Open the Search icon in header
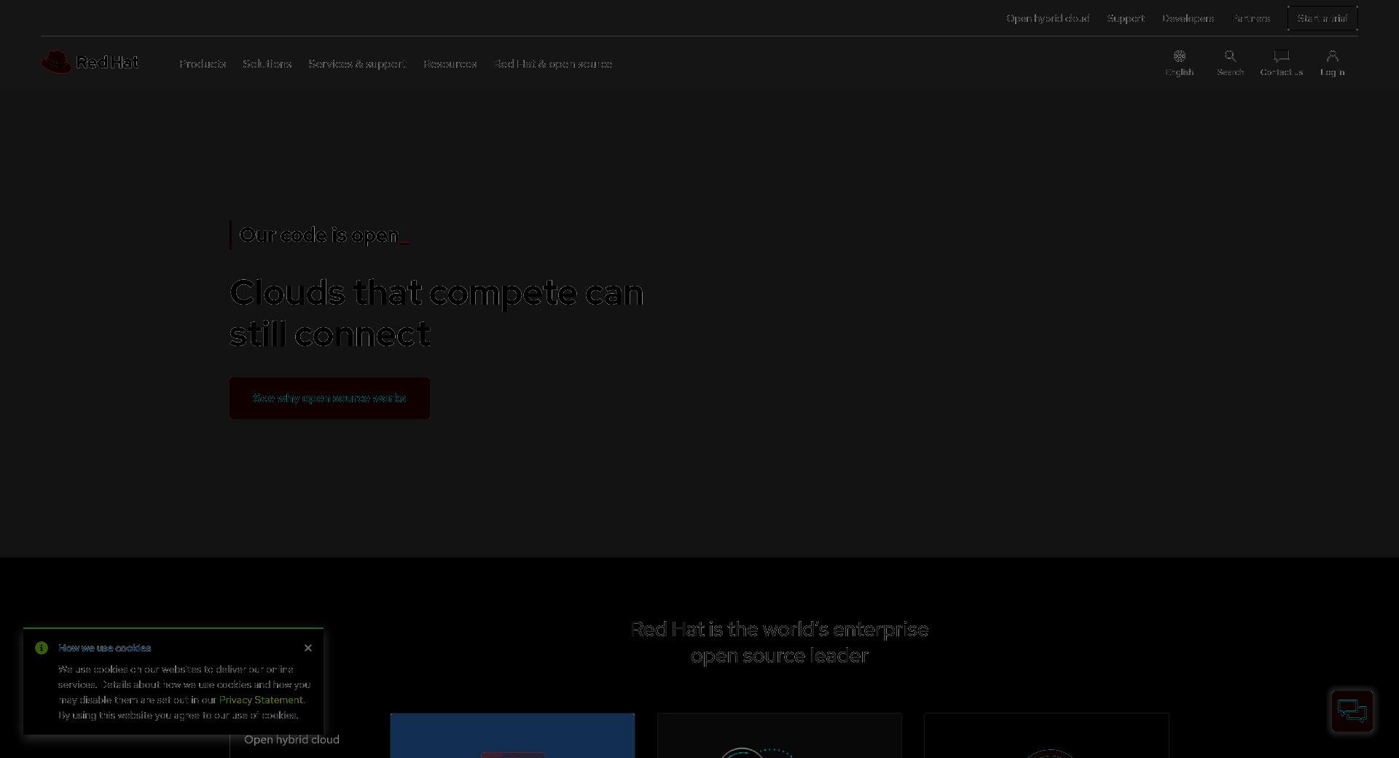 pos(1230,63)
